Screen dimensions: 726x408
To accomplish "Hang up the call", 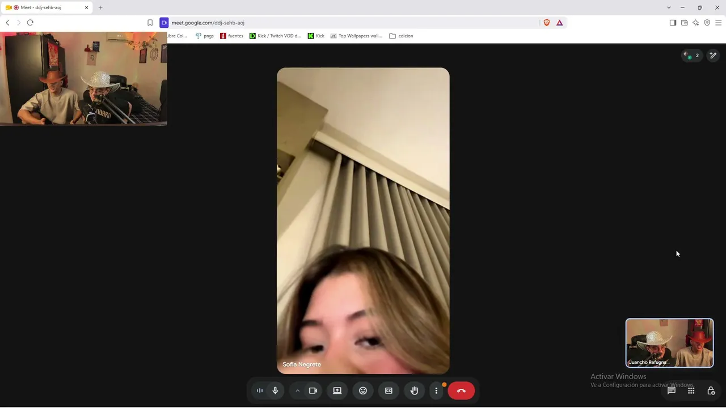I will 461,390.
